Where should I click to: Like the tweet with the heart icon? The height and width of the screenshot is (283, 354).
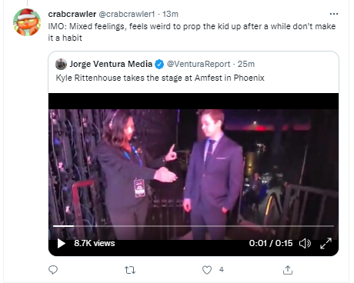pyautogui.click(x=207, y=270)
